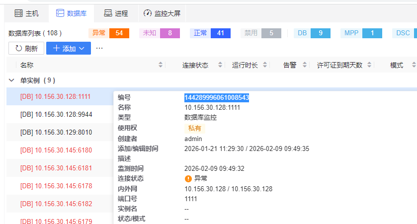417x224 pixels.
Task: Sort by 许可证到期天数 column arrows
Action: 369,65
